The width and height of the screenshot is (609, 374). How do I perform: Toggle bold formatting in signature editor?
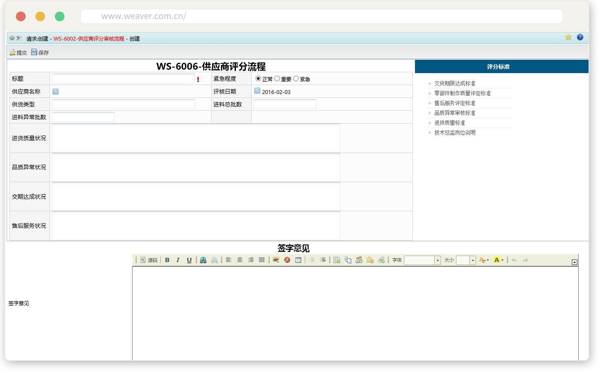coord(167,260)
